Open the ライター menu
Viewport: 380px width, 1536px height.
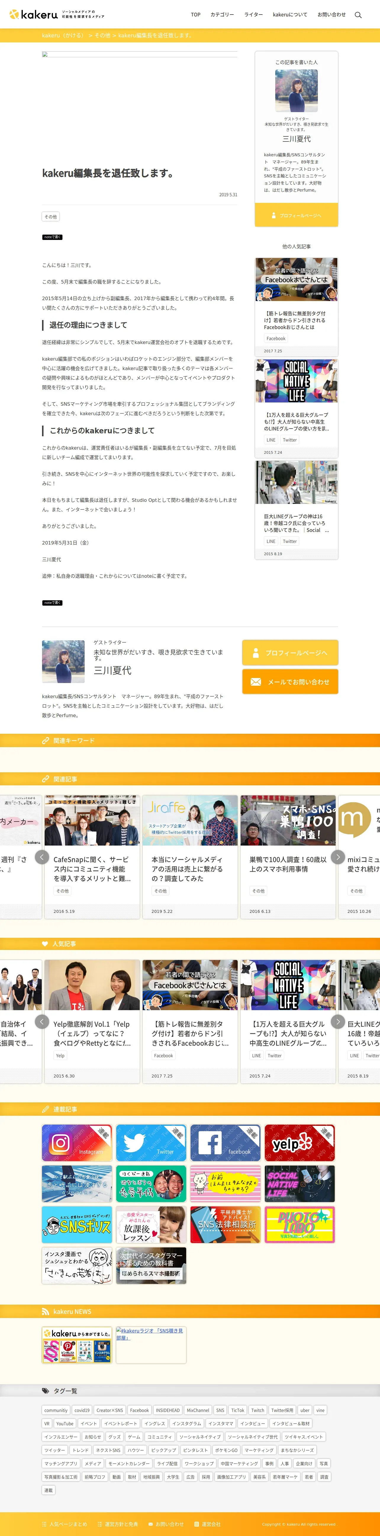coord(253,15)
